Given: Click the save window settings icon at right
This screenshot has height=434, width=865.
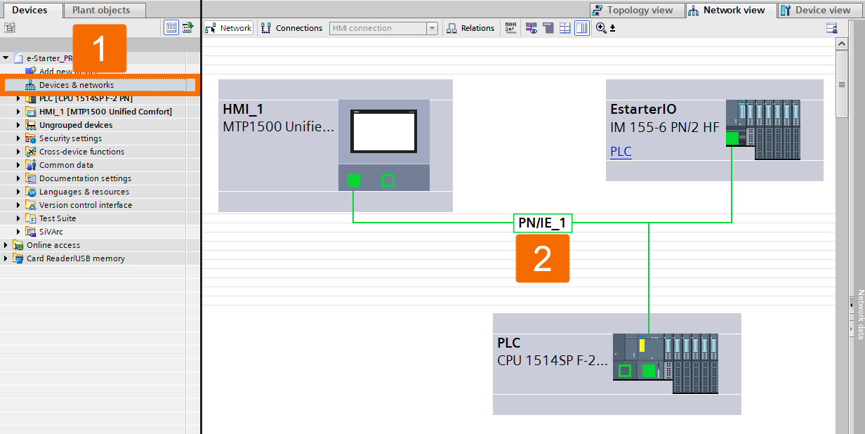Looking at the screenshot, I should coord(831,28).
